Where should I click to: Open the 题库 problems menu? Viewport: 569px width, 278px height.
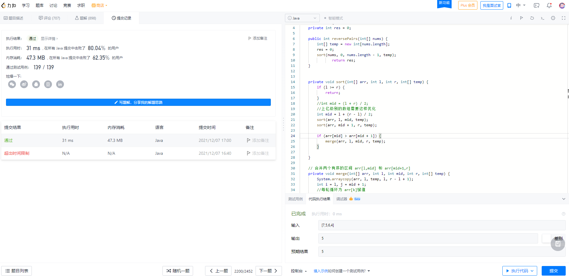(40, 5)
